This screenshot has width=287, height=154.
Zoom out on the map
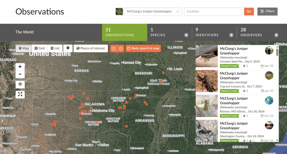20,74
